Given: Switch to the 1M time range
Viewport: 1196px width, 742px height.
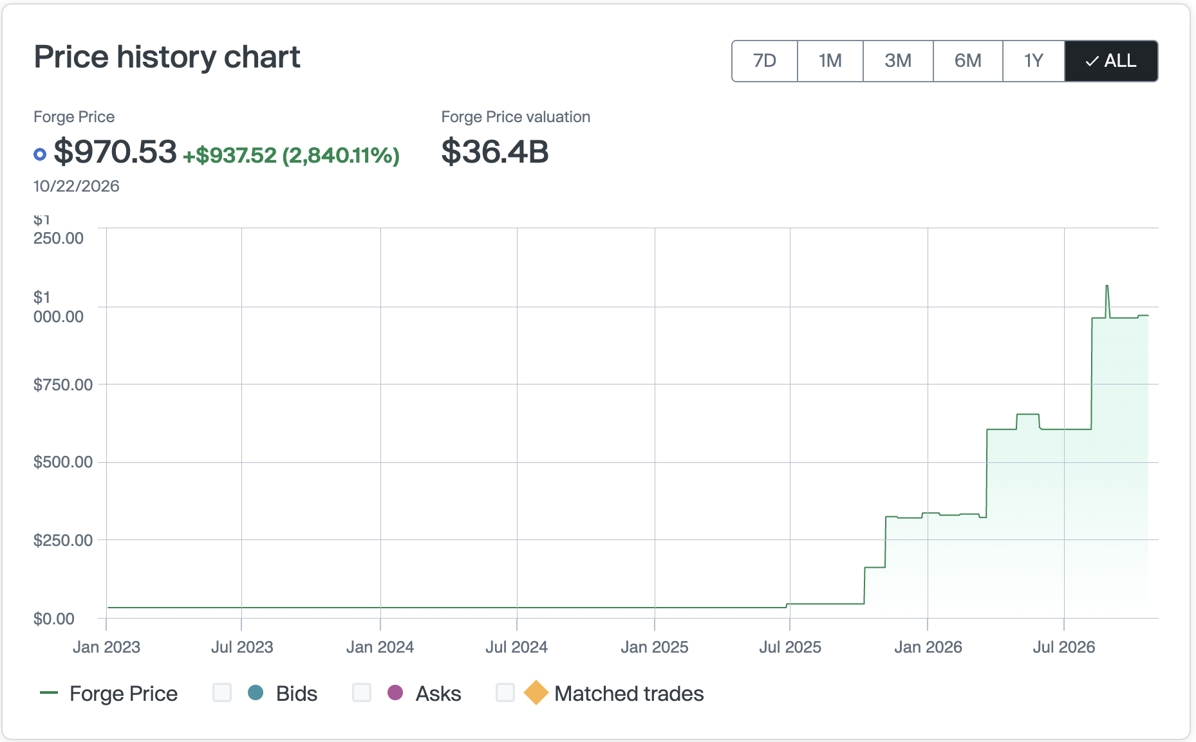Looking at the screenshot, I should point(830,61).
